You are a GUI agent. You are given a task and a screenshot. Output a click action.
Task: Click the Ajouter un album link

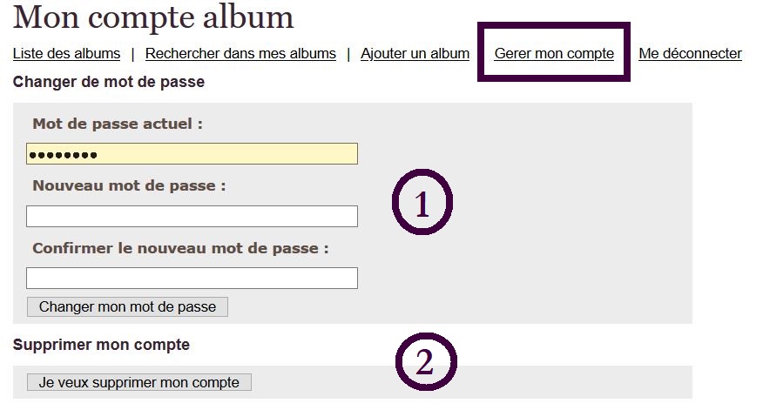(415, 54)
